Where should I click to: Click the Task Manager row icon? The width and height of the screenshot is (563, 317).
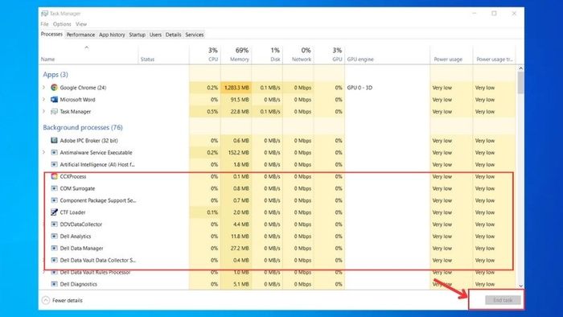tap(54, 112)
